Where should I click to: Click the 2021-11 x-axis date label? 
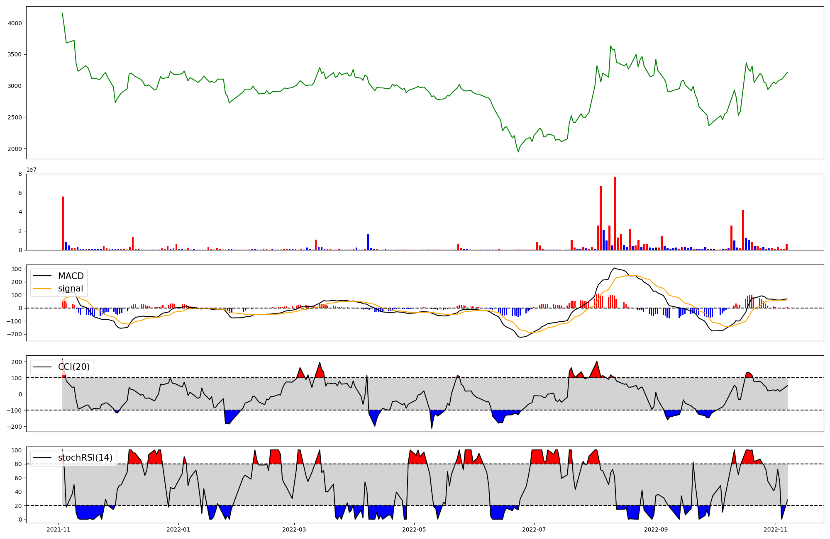(x=59, y=529)
